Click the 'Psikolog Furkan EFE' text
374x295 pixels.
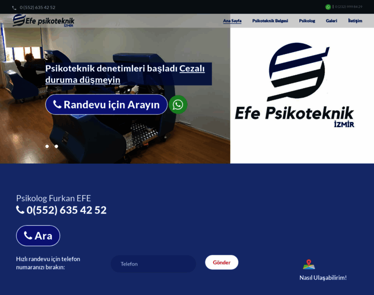pyautogui.click(x=54, y=198)
